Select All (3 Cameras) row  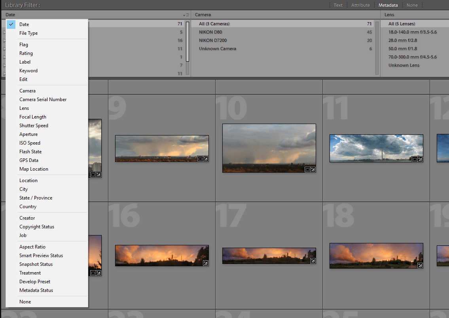[x=283, y=24]
